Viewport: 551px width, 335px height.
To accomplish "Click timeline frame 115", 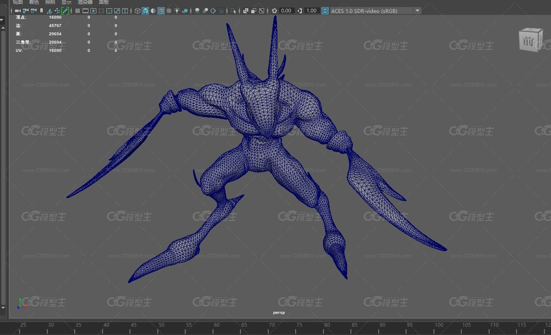I will point(522,325).
